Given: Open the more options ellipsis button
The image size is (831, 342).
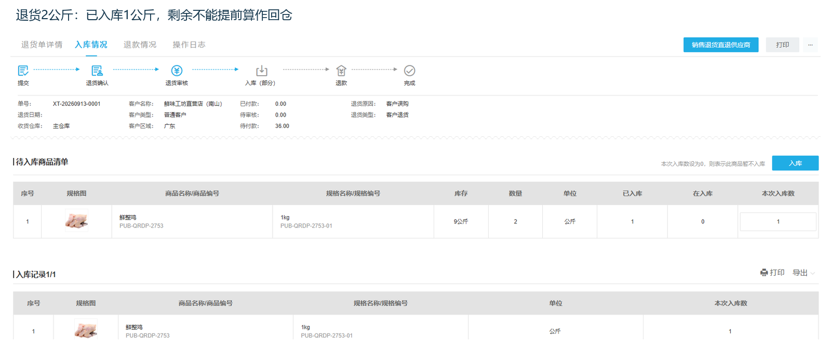Looking at the screenshot, I should (x=810, y=45).
